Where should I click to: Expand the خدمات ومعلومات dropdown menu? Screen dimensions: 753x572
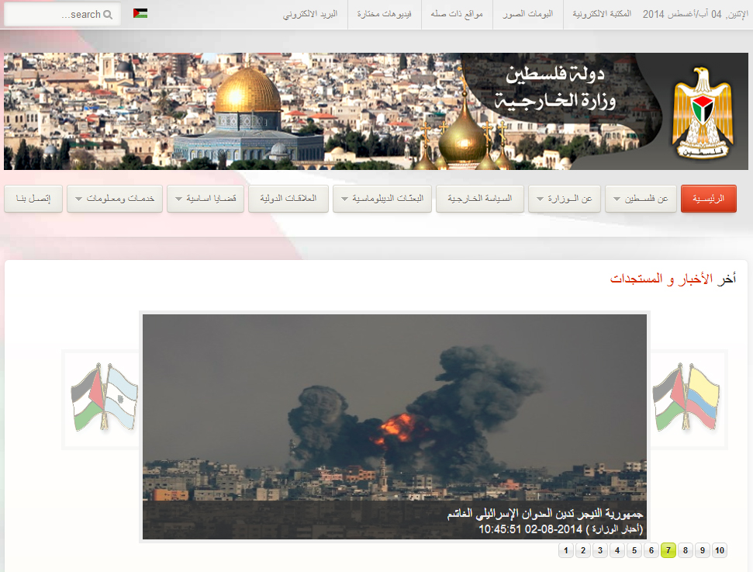pos(115,199)
